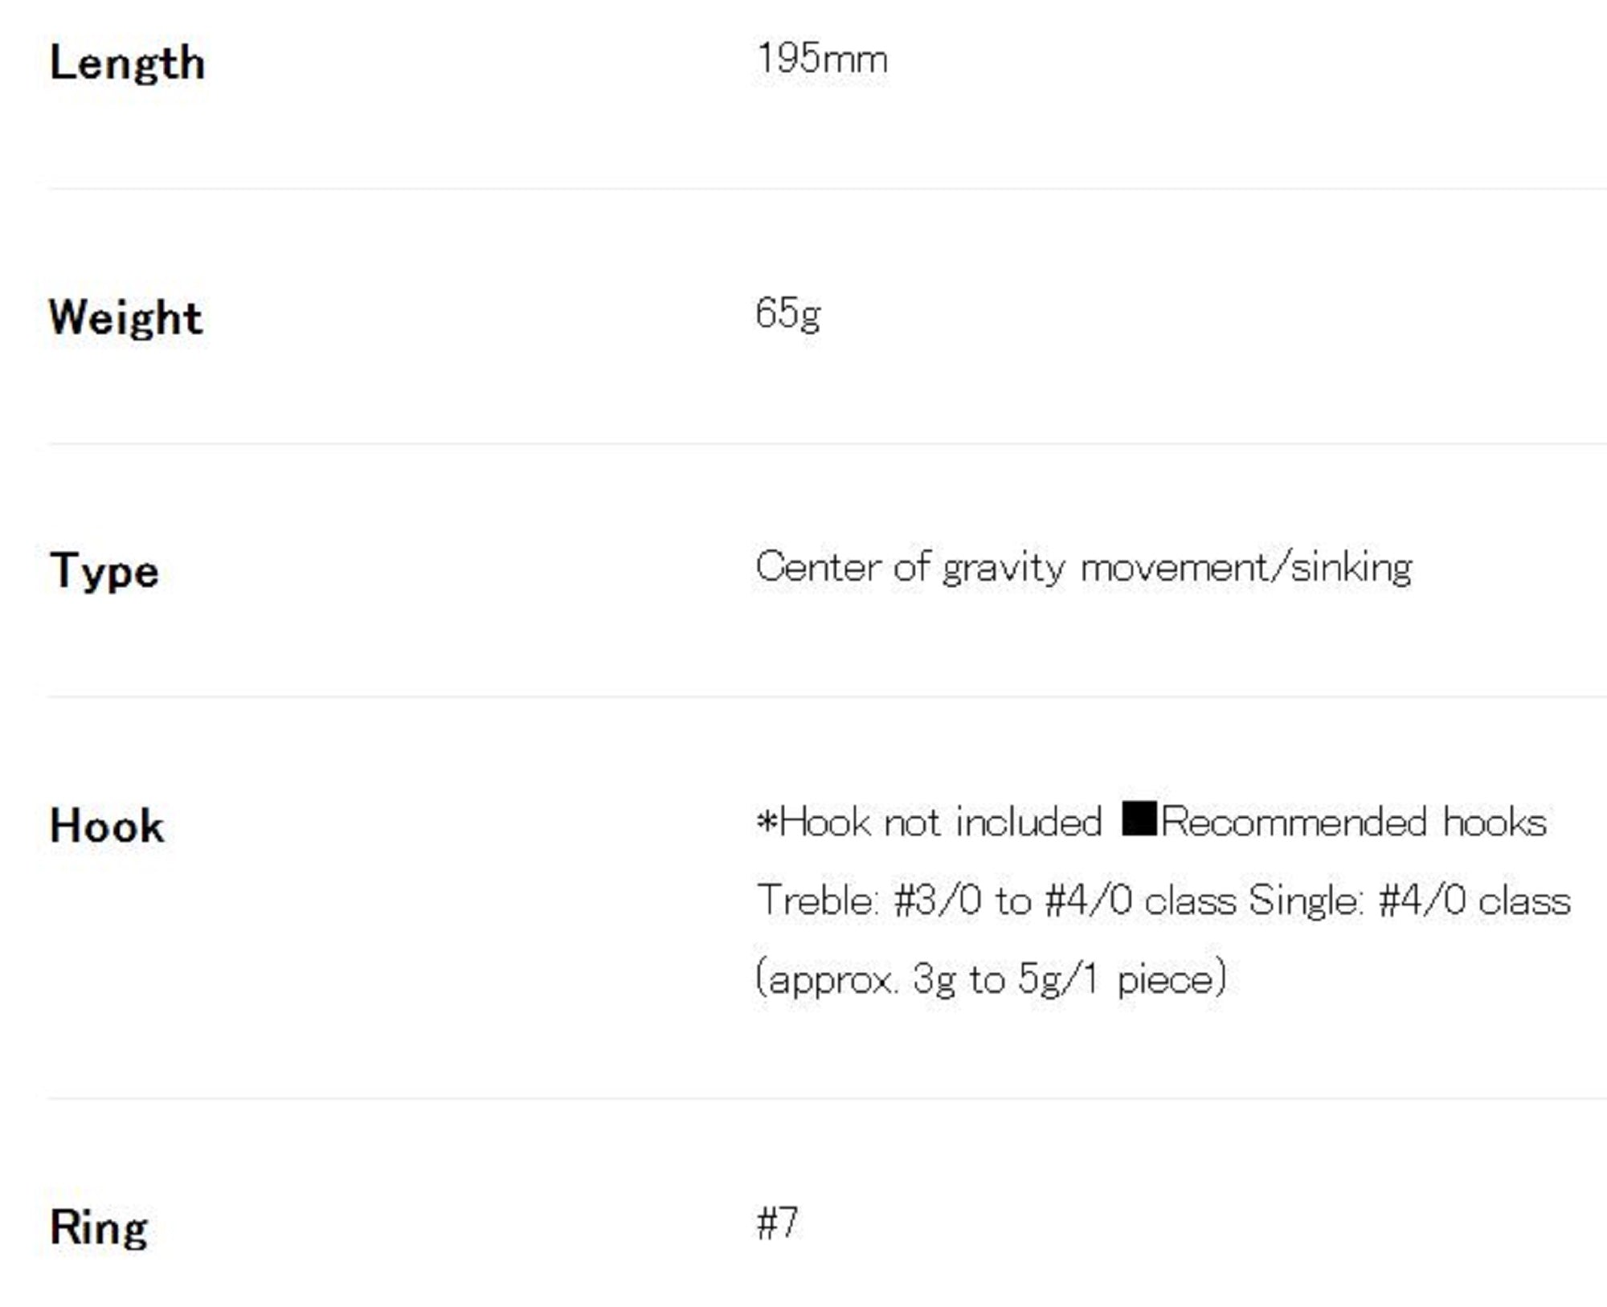Image resolution: width=1607 pixels, height=1307 pixels.
Task: Click the Weight row label
Action: tap(125, 317)
